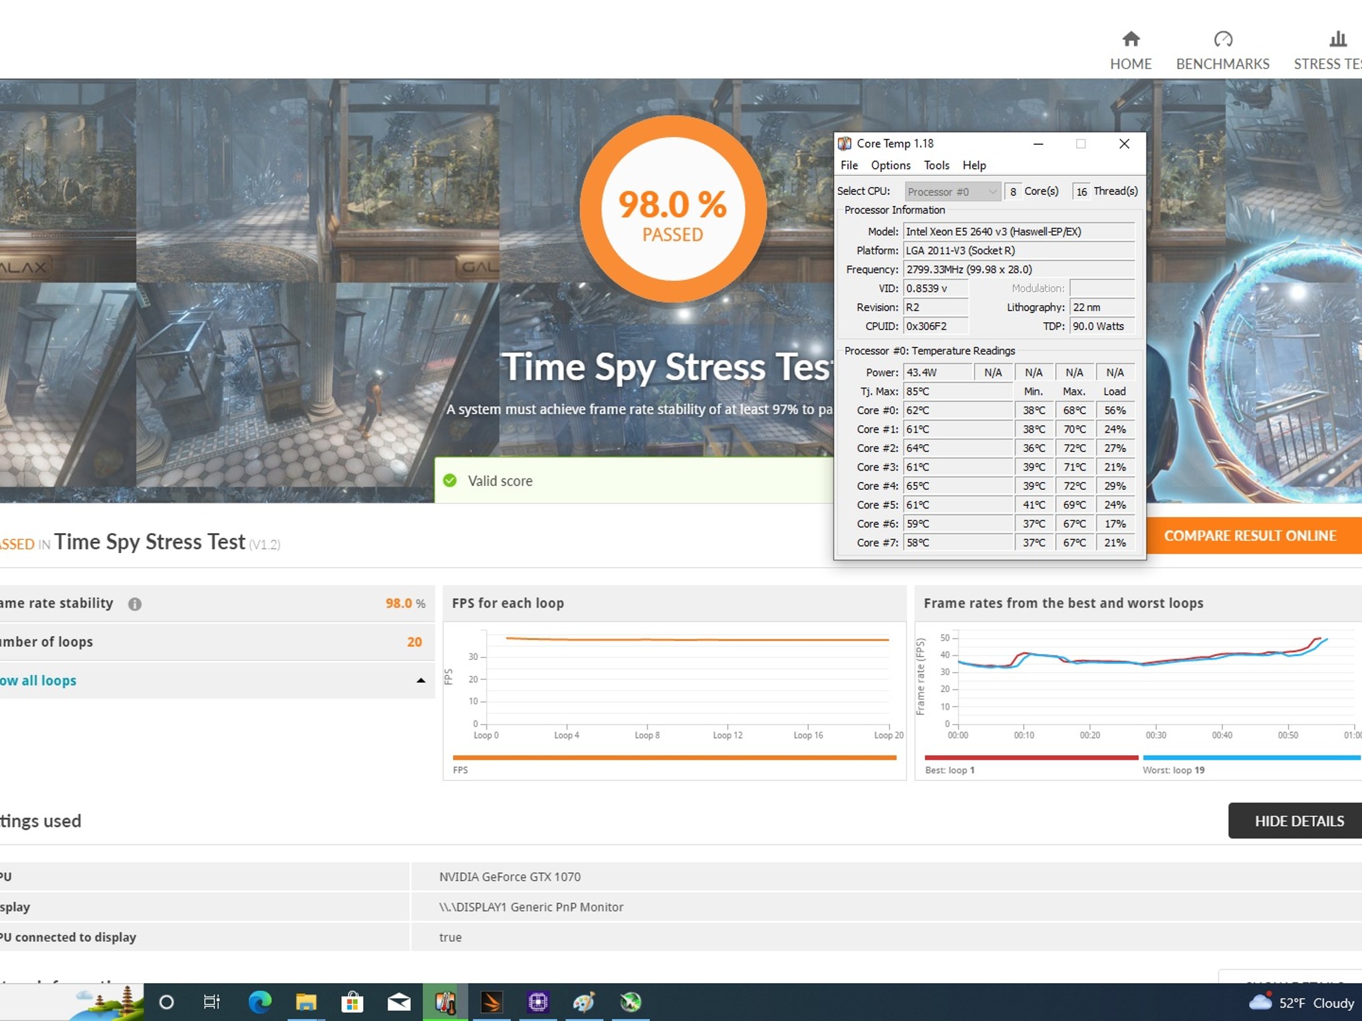Minimize the Core Temp window
The height and width of the screenshot is (1021, 1362).
click(1038, 144)
